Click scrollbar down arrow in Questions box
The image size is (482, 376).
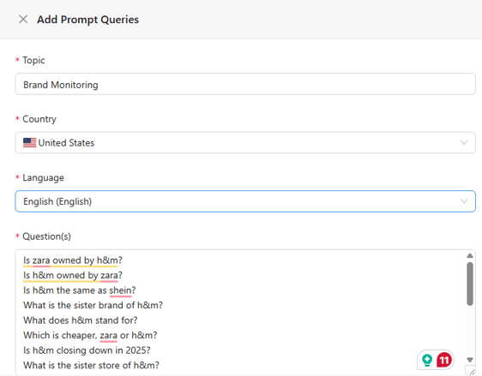click(470, 360)
